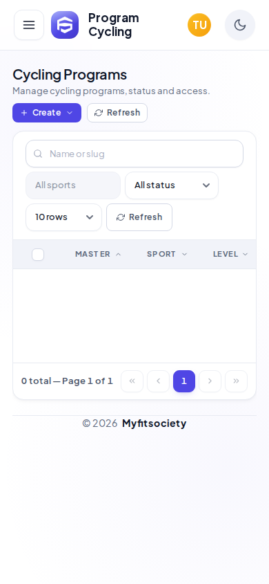Expand the All status dropdown
The image size is (269, 584).
[x=172, y=185]
